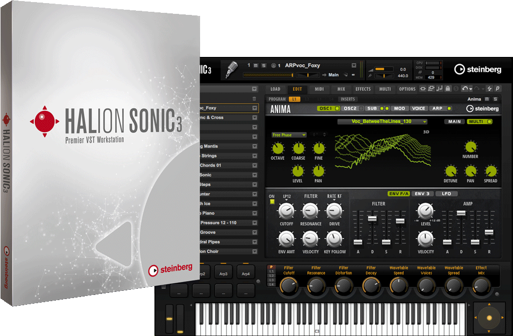The height and width of the screenshot is (336, 513).
Task: Open the Choir slot dropdown arrow
Action: pyautogui.click(x=254, y=251)
